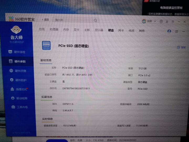The image size is (189, 142).
Task: Open the 360软件管家 menu lines
Action: tap(173, 21)
